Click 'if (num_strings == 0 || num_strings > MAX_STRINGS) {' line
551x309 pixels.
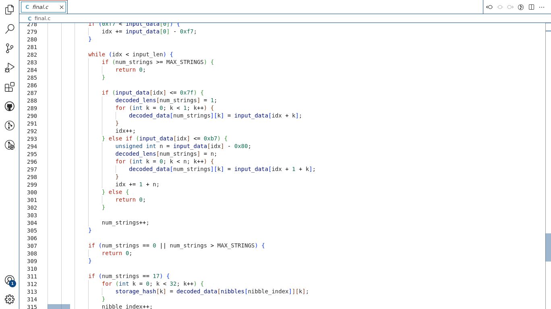(176, 246)
